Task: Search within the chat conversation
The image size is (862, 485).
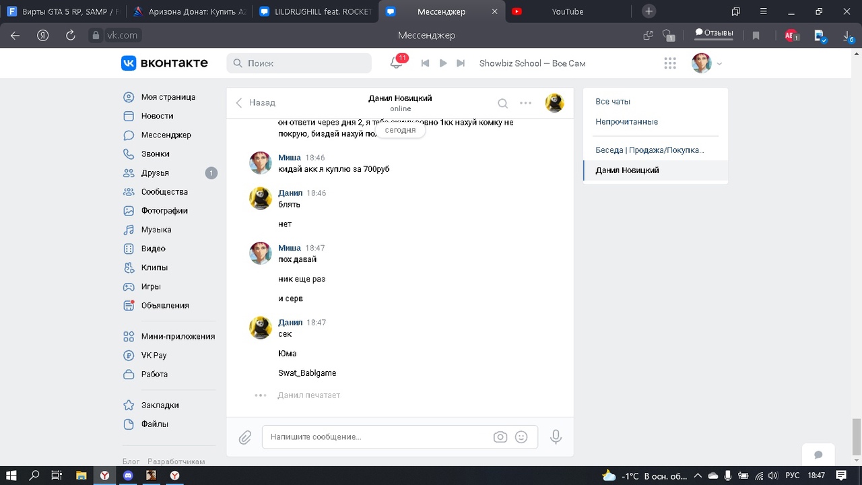Action: [502, 103]
